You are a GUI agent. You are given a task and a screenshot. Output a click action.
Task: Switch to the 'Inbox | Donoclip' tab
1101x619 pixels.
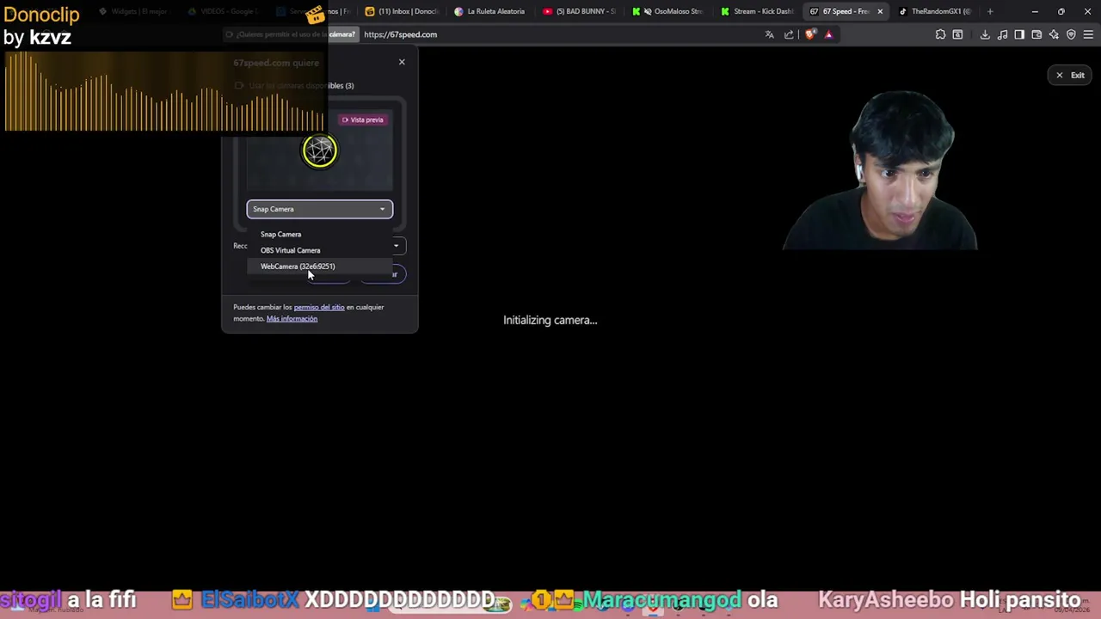tap(402, 11)
